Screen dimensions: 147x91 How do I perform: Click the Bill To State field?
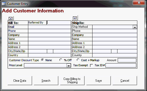tap(50, 51)
